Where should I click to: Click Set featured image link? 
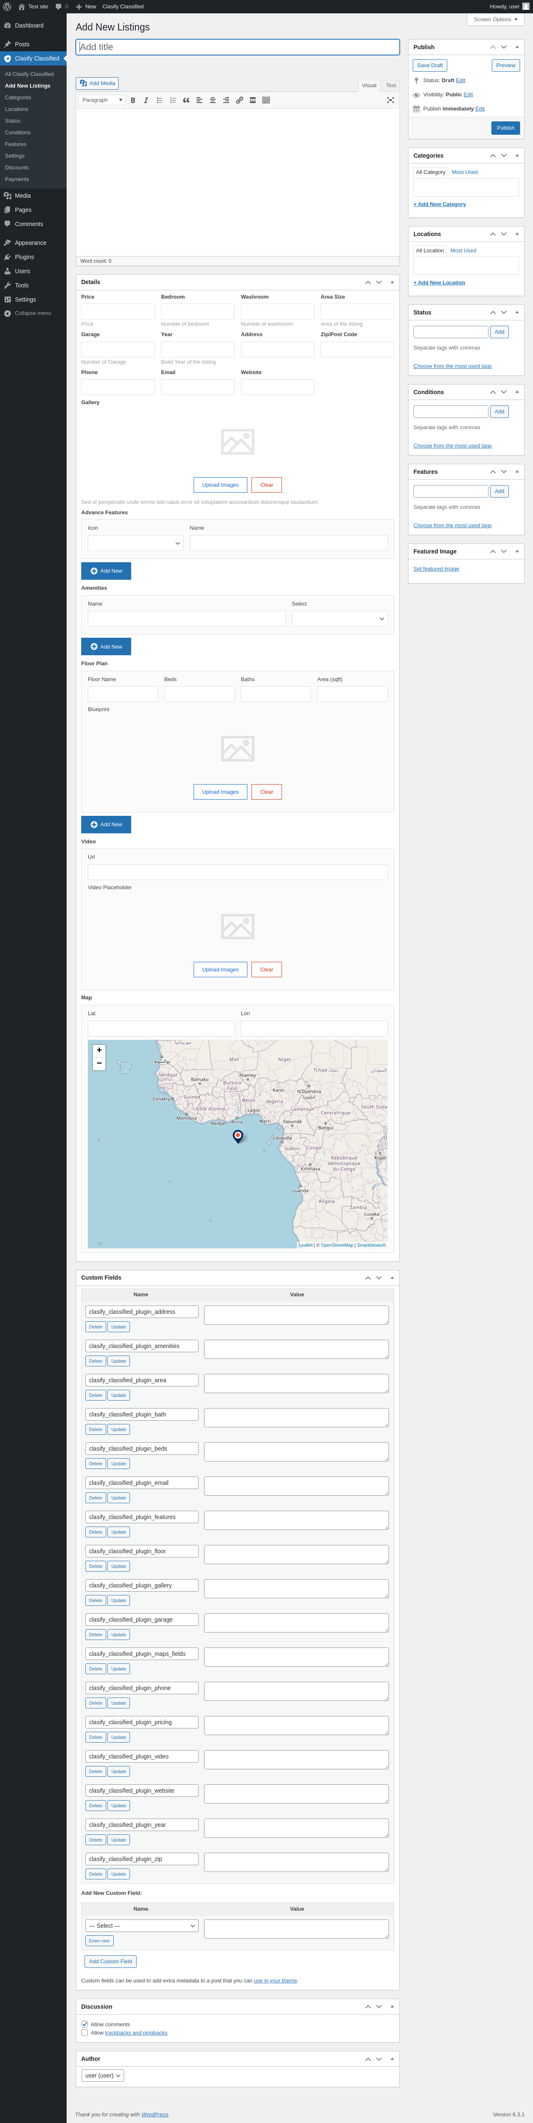436,568
